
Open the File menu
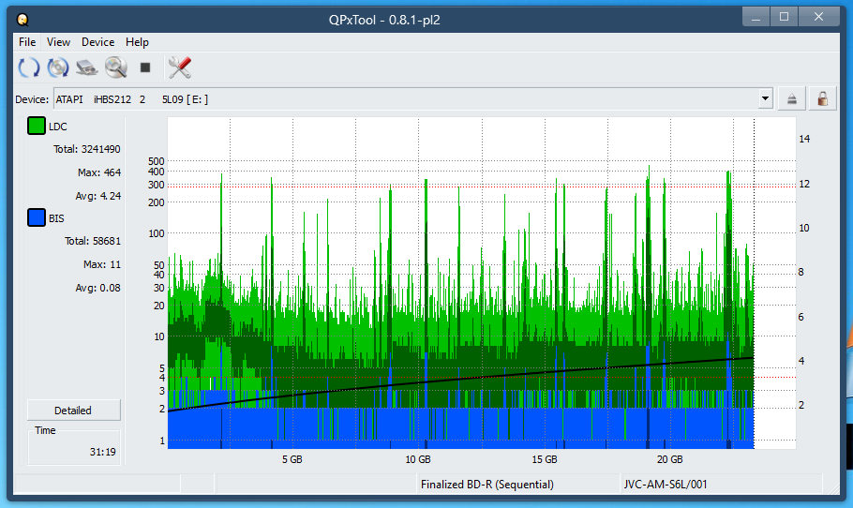[27, 42]
